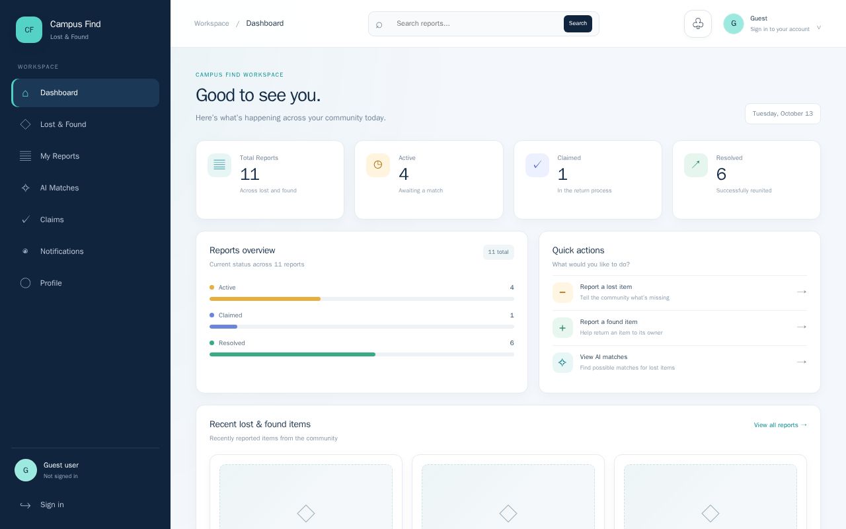Click the Report a lost item action
This screenshot has height=529, width=846.
click(679, 292)
